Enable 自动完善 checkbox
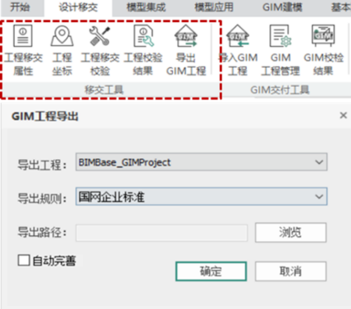 24,260
